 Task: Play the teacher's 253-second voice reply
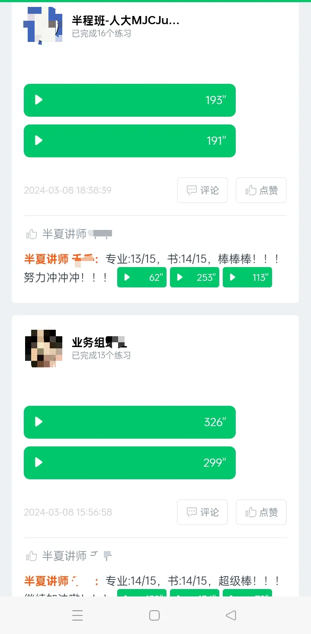[x=195, y=277]
